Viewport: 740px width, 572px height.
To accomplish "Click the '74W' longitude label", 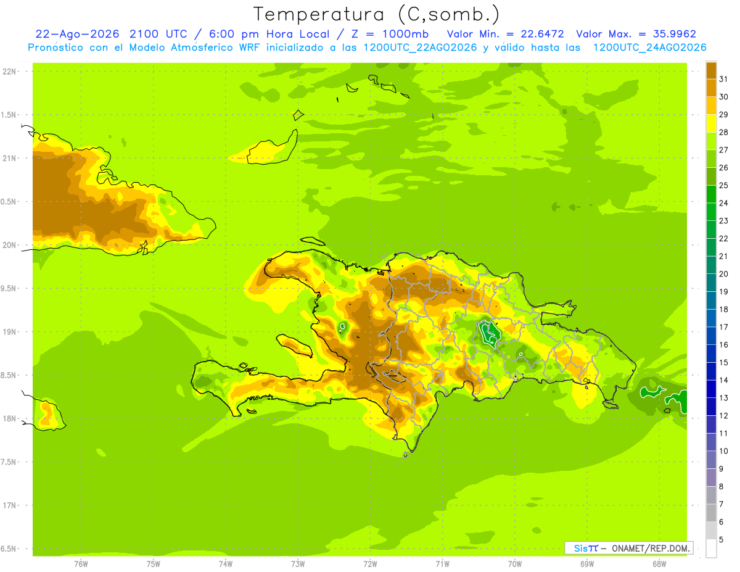I will [226, 564].
